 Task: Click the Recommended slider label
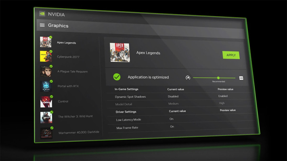(x=219, y=82)
